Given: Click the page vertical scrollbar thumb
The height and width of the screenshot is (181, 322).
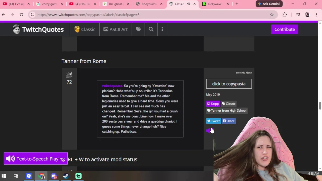Looking at the screenshot, I should 320,106.
